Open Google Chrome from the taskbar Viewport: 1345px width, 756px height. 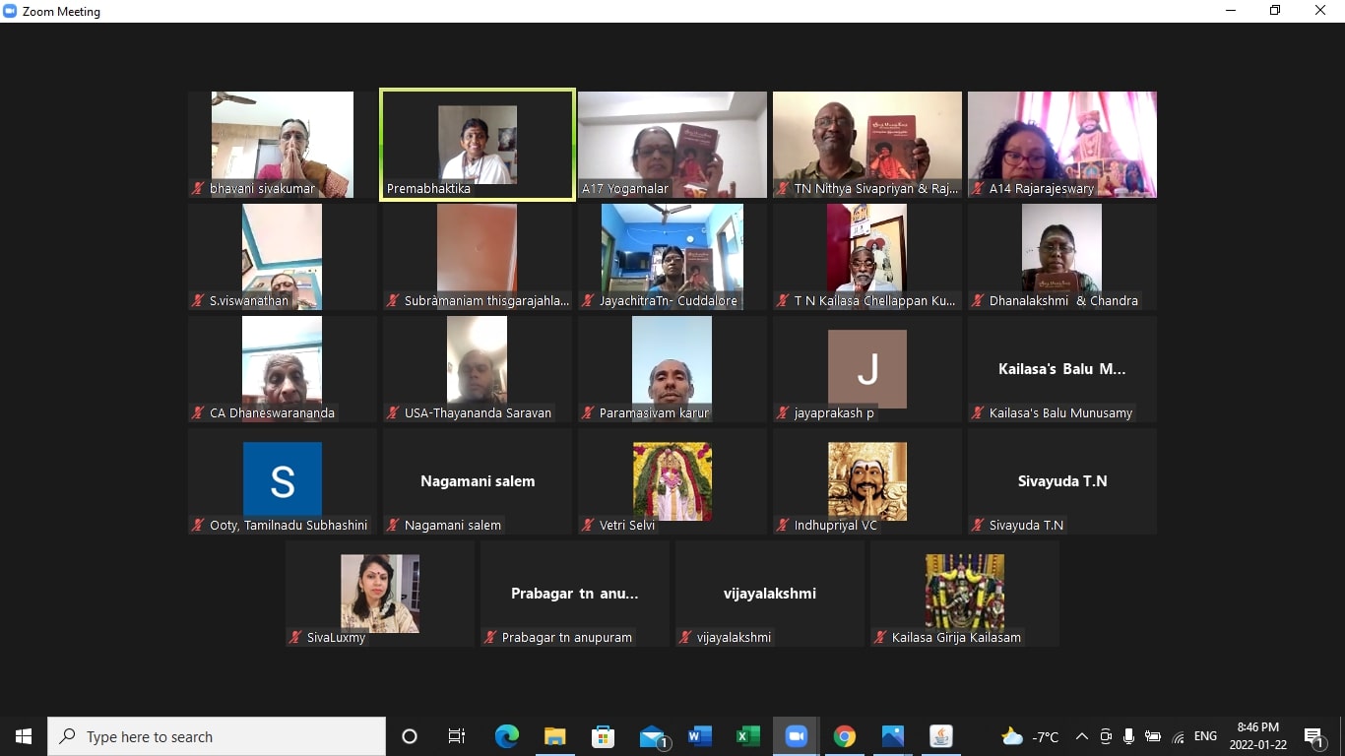point(844,736)
